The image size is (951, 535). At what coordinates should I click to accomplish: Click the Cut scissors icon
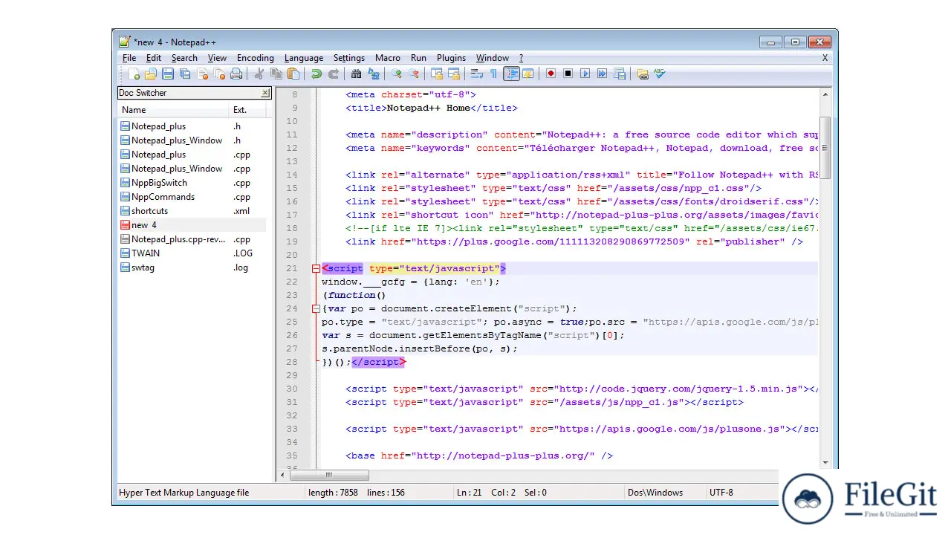(x=259, y=74)
